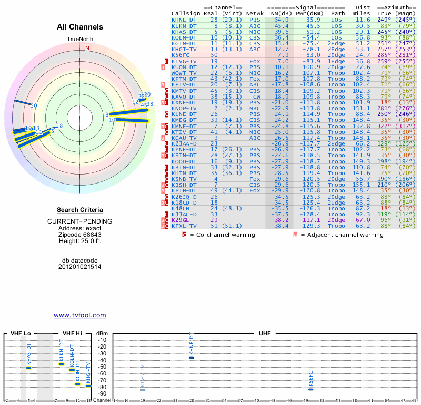Click the co-channel icon beside KXVO-DT
The image size is (421, 405).
click(166, 97)
